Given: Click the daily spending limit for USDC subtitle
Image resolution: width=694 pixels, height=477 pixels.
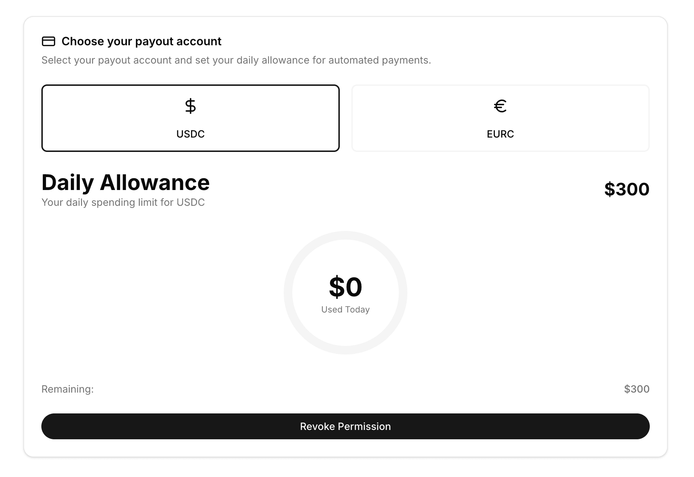Looking at the screenshot, I should pyautogui.click(x=123, y=202).
